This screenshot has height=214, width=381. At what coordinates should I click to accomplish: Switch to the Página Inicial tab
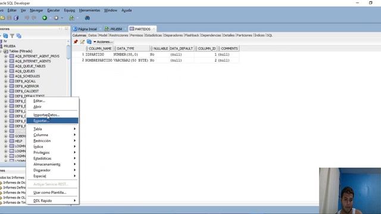(x=87, y=29)
